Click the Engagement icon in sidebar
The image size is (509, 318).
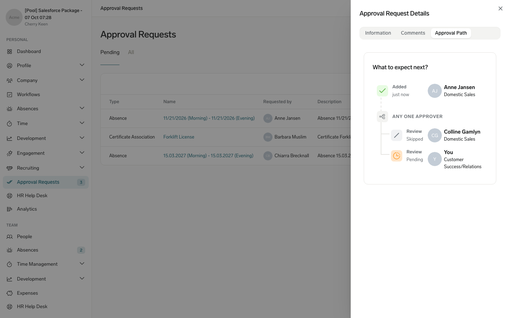(x=10, y=153)
